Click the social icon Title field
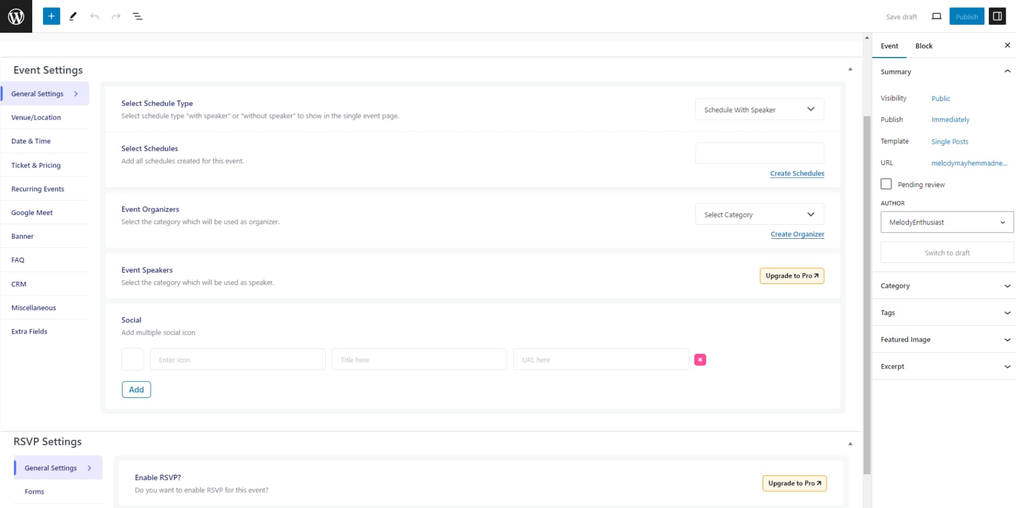The width and height of the screenshot is (1016, 508). 419,359
